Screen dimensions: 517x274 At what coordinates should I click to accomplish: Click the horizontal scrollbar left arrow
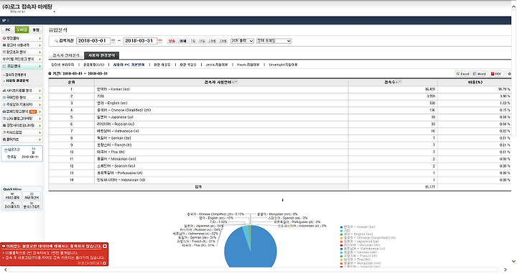point(5,270)
